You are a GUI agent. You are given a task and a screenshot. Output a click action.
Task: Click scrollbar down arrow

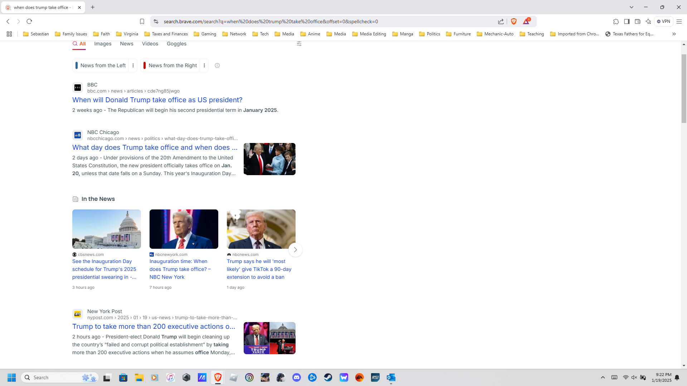[684, 366]
